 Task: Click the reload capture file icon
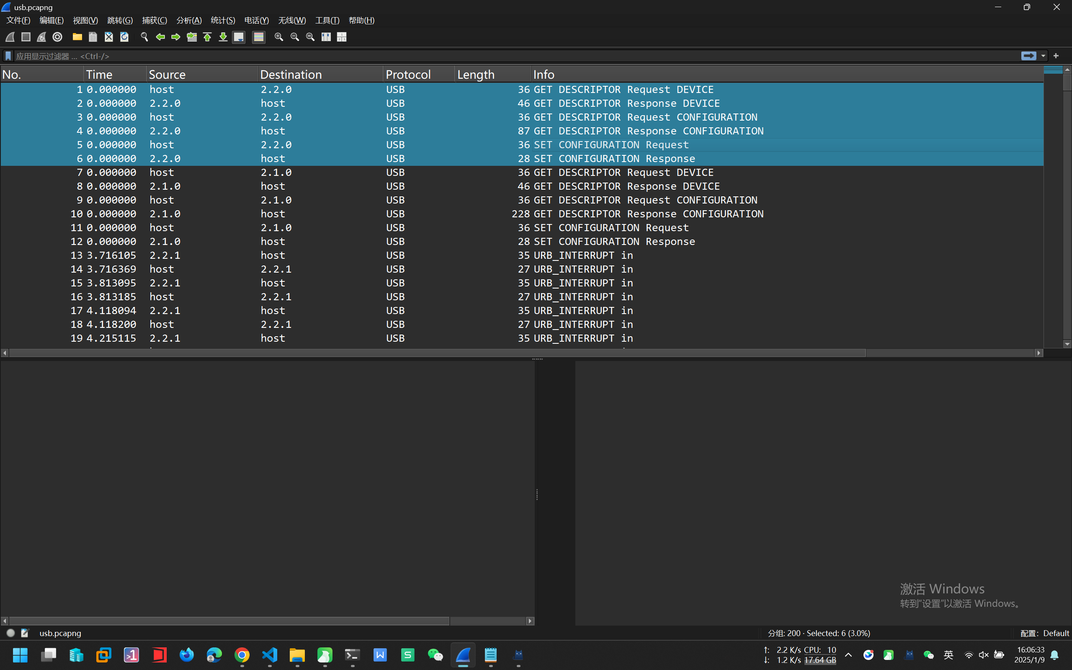pyautogui.click(x=124, y=37)
